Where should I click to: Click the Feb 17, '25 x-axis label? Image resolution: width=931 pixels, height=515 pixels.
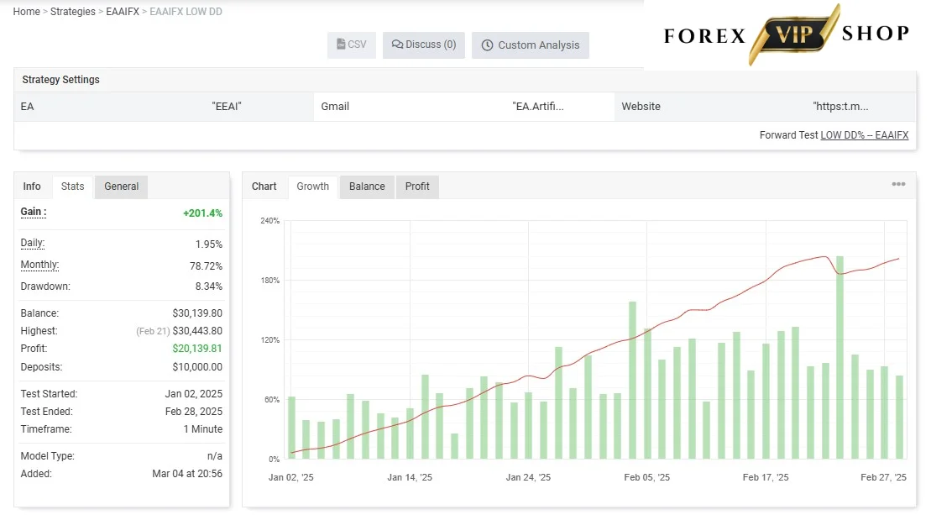coord(766,477)
